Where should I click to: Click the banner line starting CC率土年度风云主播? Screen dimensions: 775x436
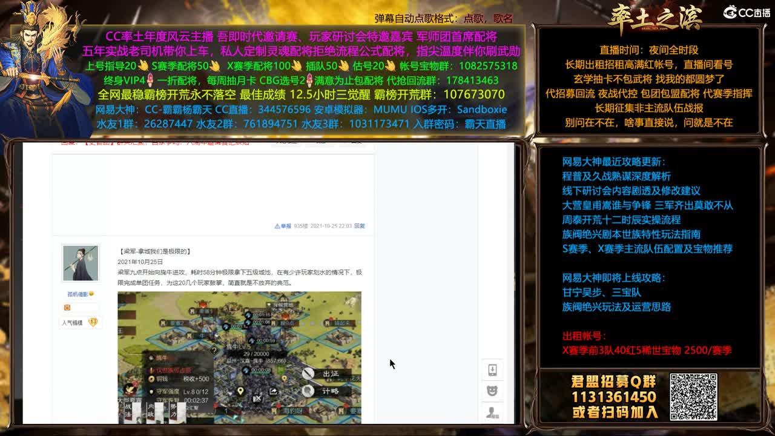coord(301,36)
